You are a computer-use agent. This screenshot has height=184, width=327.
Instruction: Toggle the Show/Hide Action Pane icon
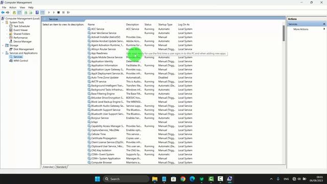[42, 12]
